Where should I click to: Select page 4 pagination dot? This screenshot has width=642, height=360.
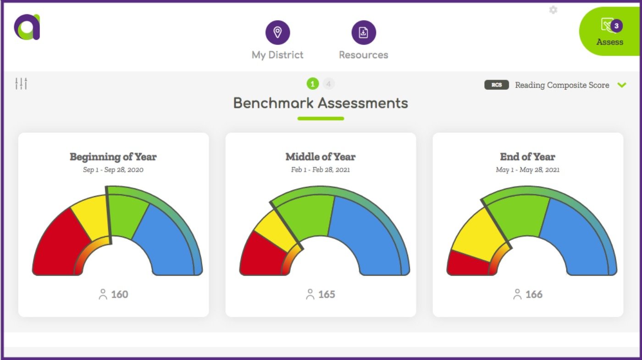tap(329, 84)
